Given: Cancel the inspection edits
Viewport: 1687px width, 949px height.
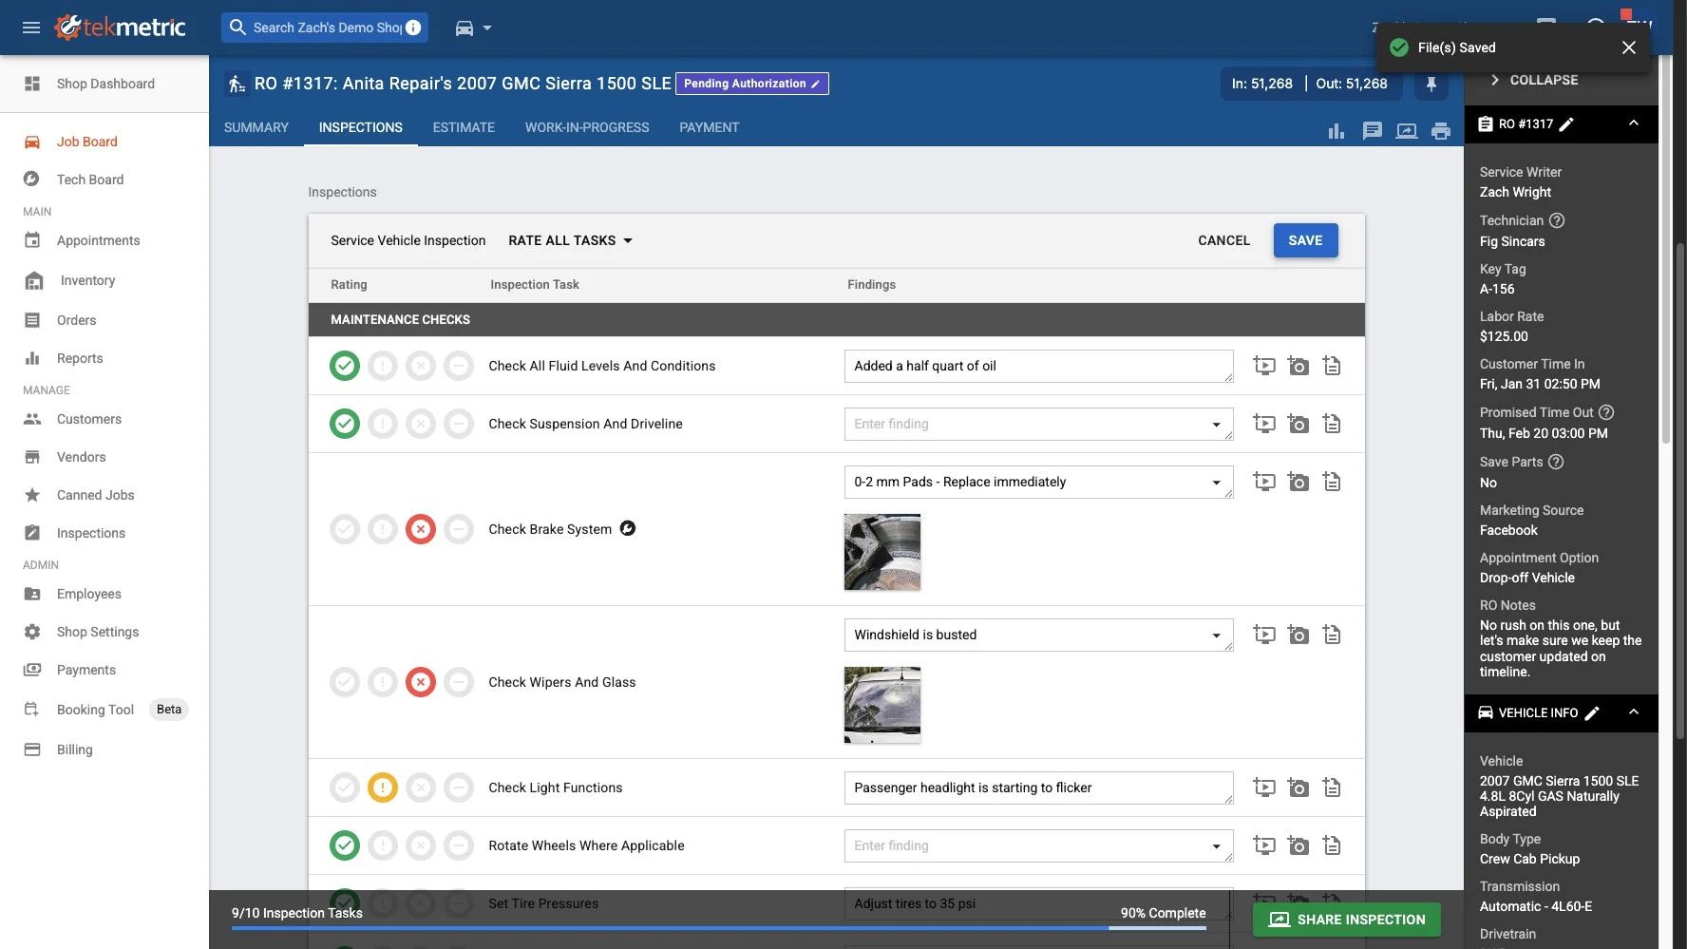Looking at the screenshot, I should pyautogui.click(x=1223, y=240).
